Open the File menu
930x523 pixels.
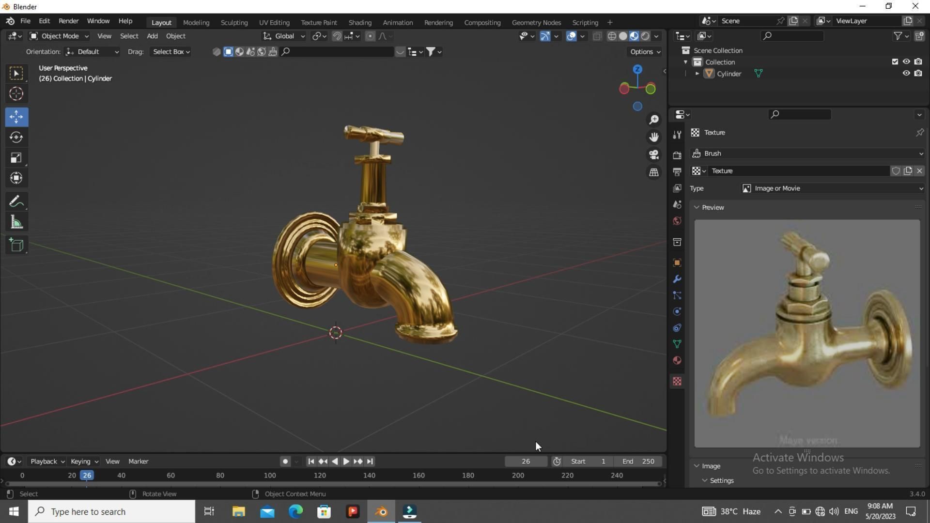click(25, 21)
